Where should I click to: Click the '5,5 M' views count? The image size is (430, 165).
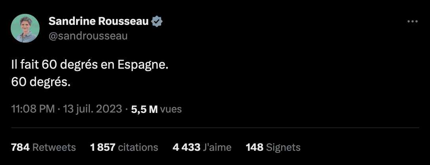click(145, 109)
